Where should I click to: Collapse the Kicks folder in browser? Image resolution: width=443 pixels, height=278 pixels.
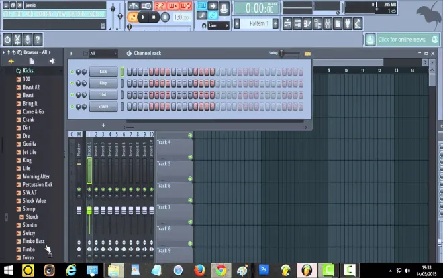click(x=28, y=71)
